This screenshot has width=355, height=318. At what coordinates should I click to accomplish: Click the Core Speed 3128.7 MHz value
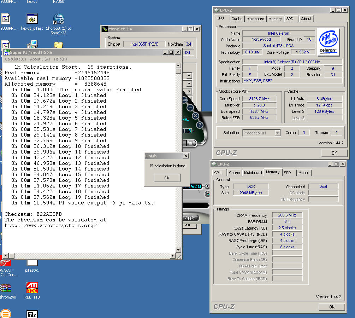click(x=259, y=99)
